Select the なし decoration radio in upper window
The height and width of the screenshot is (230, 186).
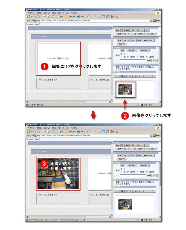coord(121,54)
